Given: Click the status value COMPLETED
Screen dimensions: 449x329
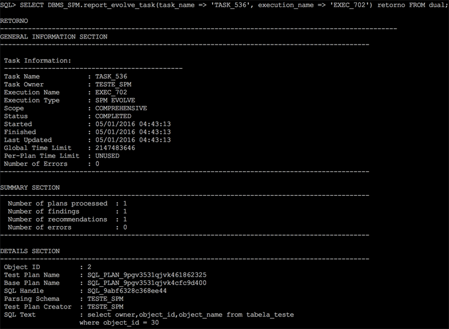Looking at the screenshot, I should [113, 116].
